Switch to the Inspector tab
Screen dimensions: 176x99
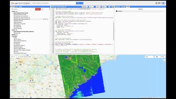[118, 7]
